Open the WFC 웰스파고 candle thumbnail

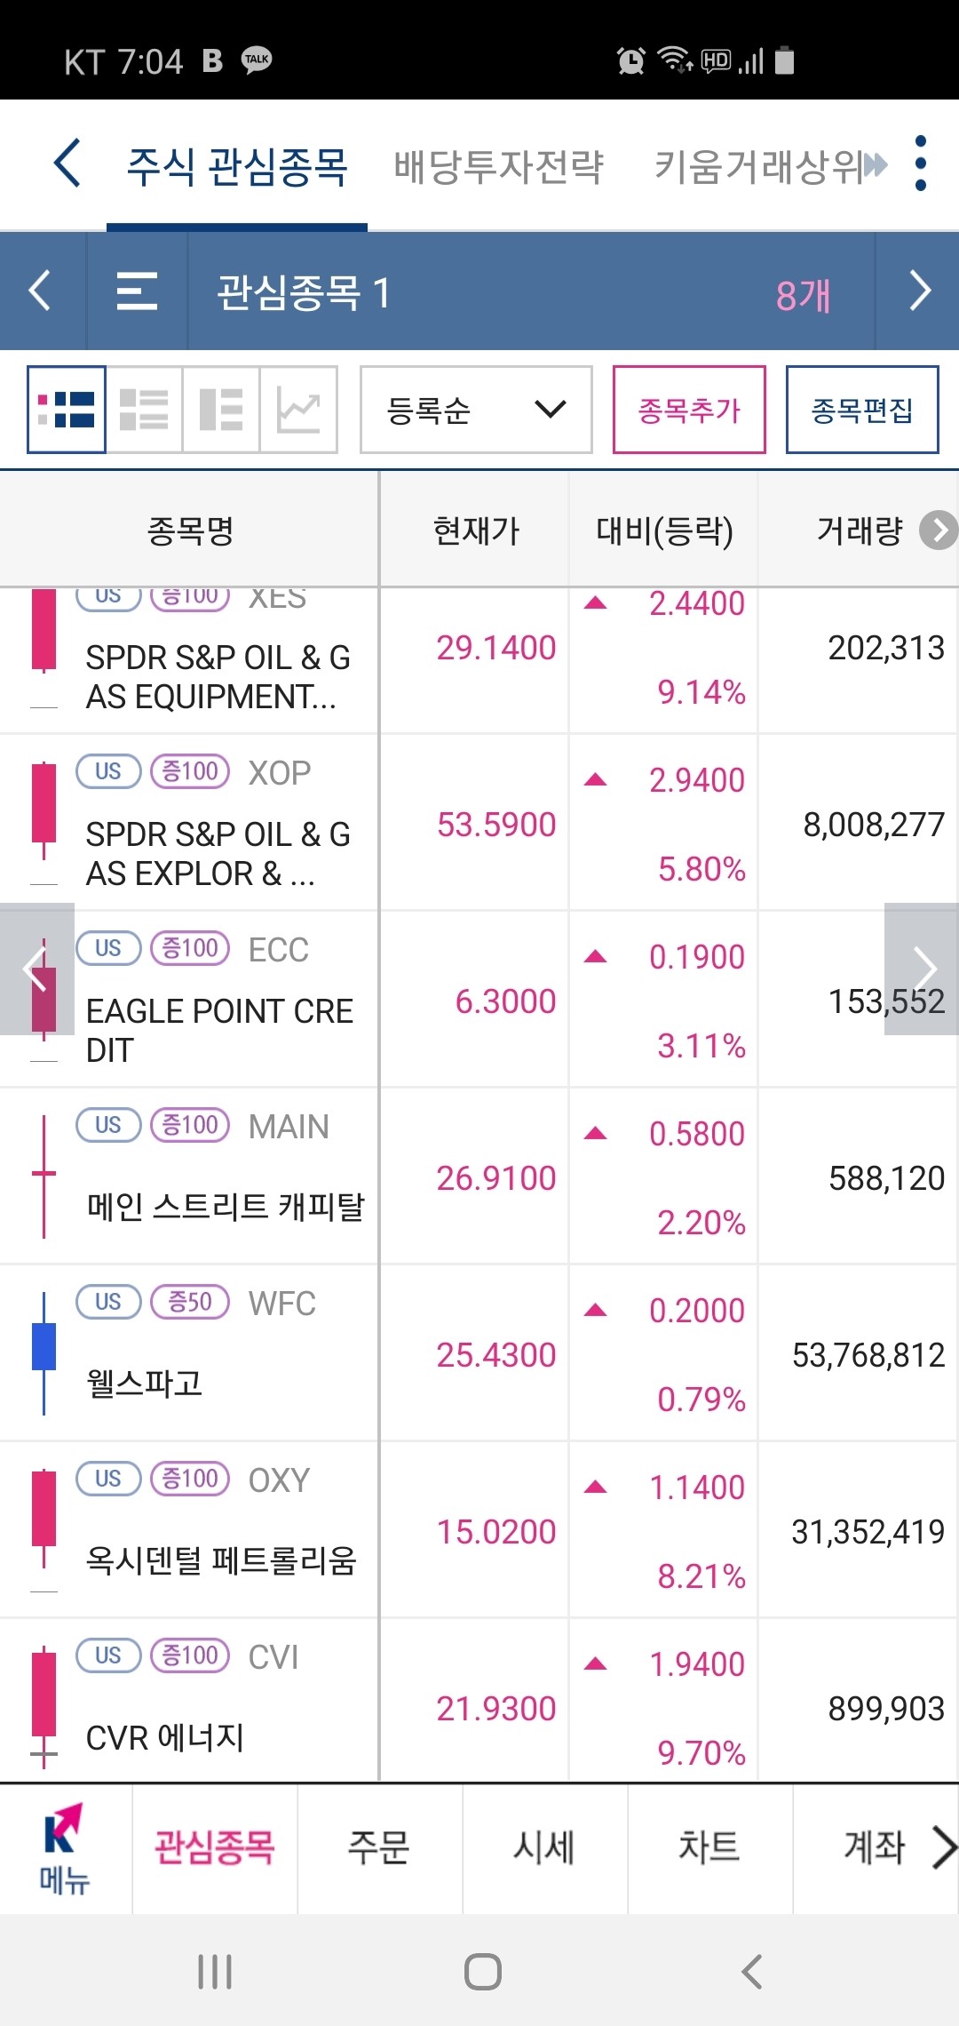pyautogui.click(x=44, y=1352)
